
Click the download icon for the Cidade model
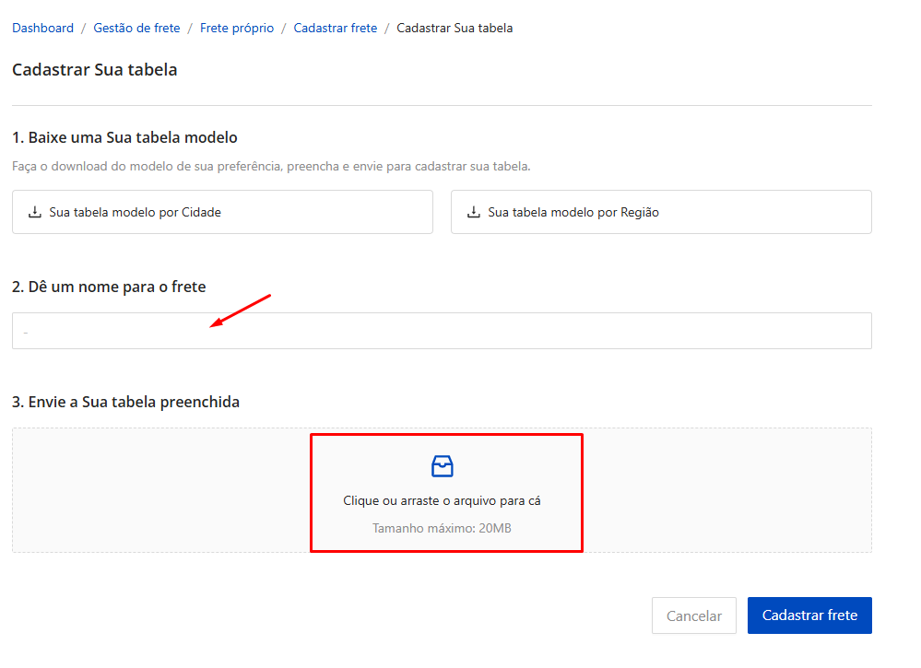pos(35,212)
